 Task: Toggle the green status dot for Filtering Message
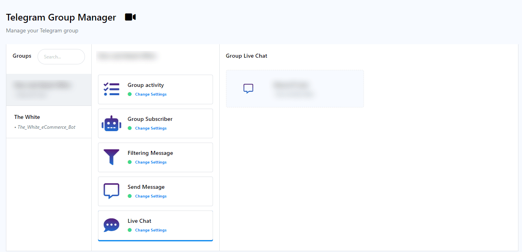[129, 162]
